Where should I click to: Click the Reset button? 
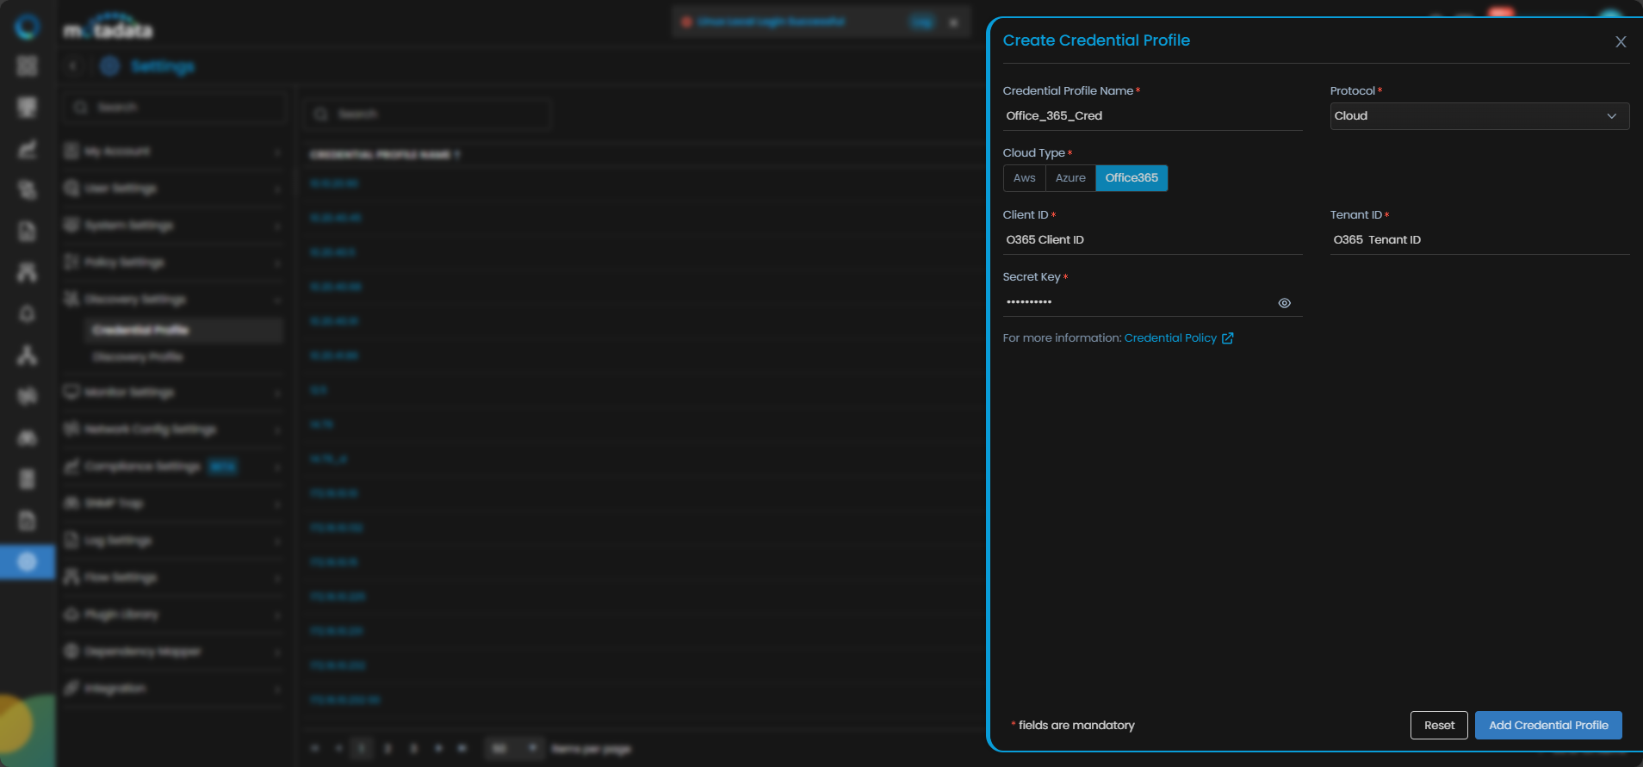click(1439, 726)
